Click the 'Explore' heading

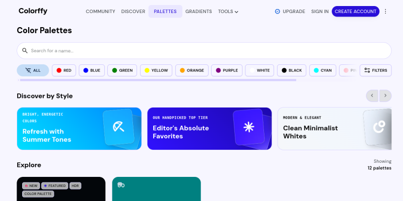(x=29, y=165)
